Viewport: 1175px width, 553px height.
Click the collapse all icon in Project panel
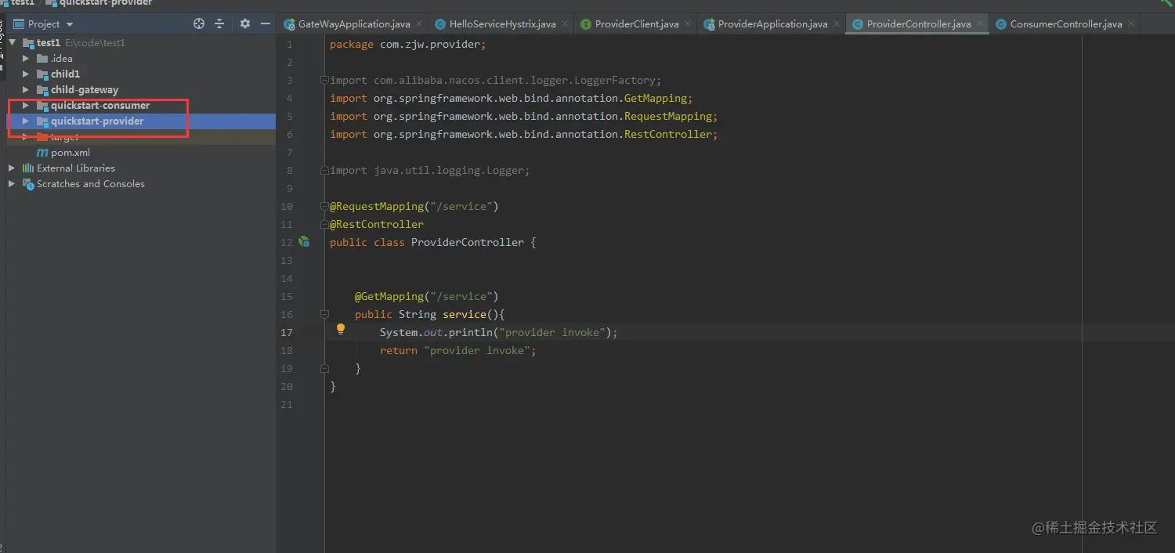click(219, 24)
